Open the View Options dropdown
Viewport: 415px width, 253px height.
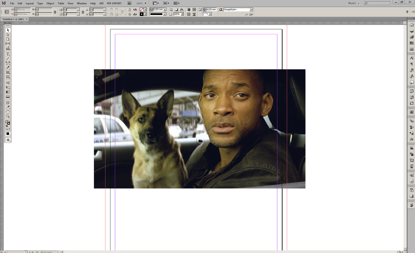156,3
